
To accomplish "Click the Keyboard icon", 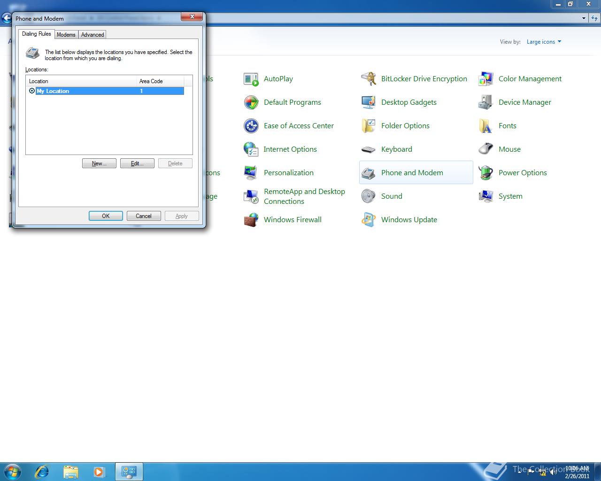I will (x=369, y=149).
